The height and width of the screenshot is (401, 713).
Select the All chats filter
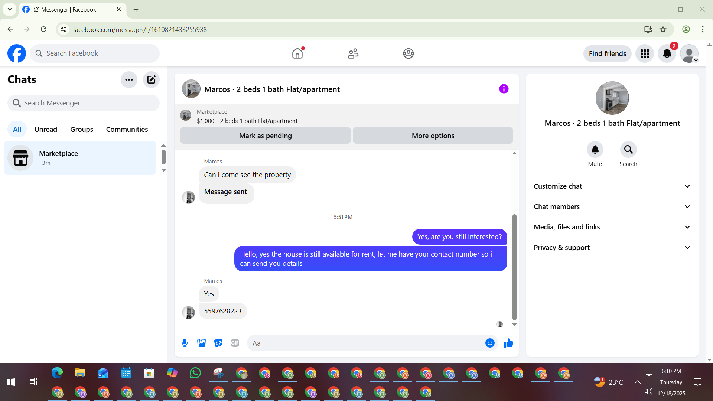(17, 130)
